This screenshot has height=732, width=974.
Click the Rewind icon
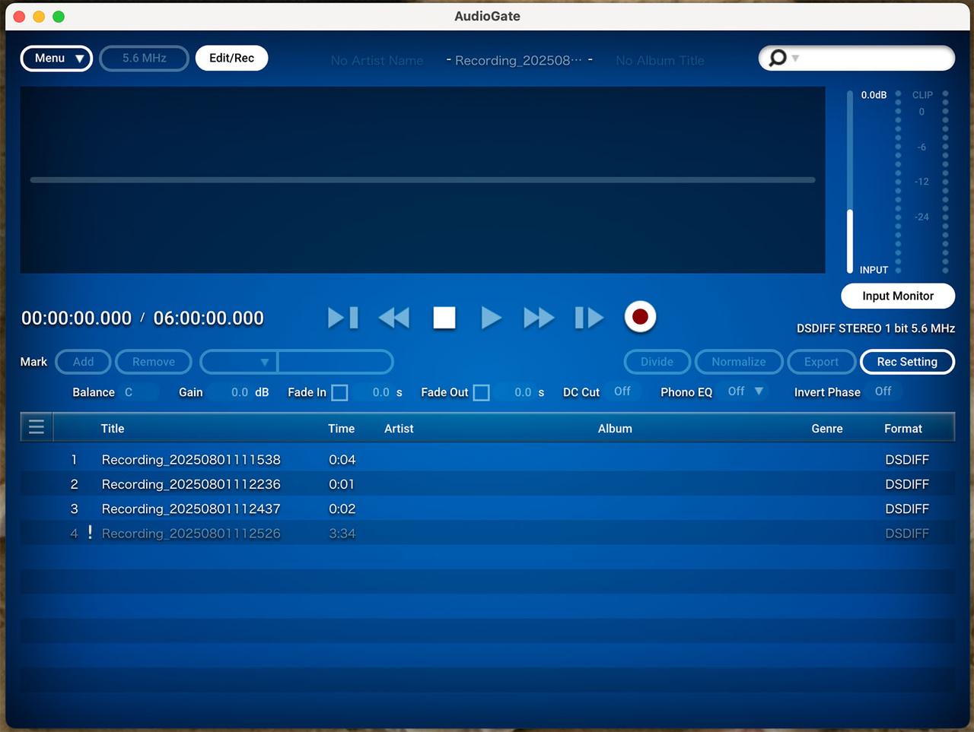click(393, 318)
